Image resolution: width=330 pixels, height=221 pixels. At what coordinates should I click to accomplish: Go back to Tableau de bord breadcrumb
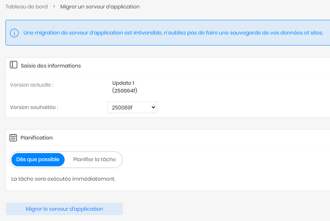[x=26, y=7]
